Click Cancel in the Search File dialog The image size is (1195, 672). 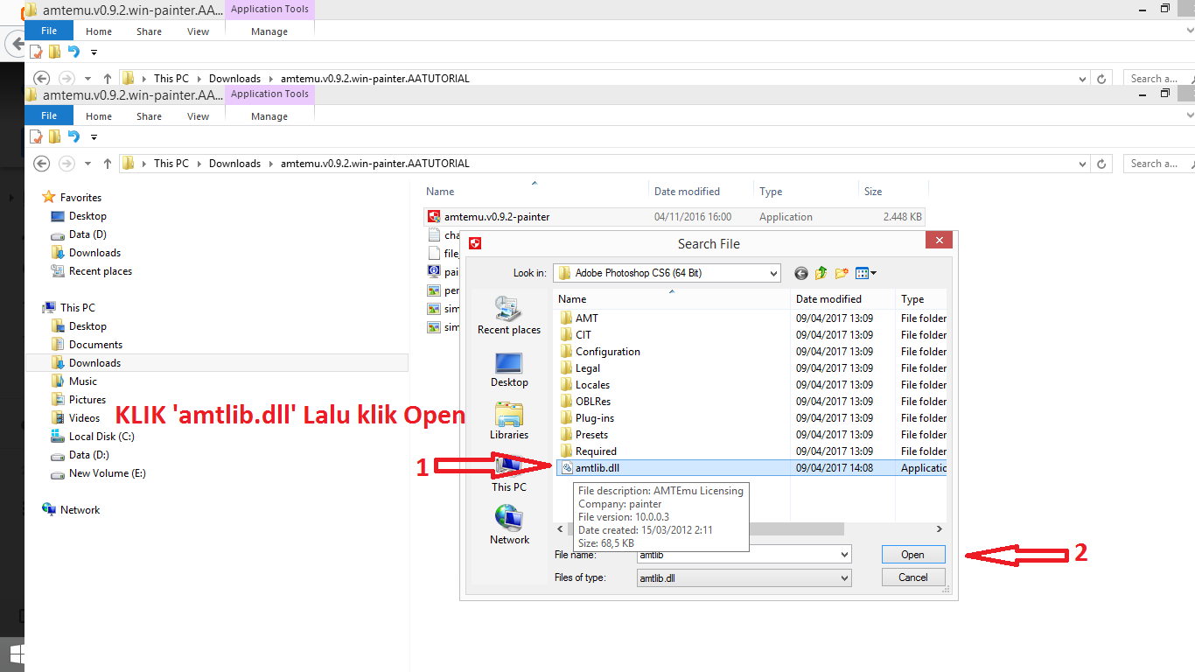click(x=912, y=577)
